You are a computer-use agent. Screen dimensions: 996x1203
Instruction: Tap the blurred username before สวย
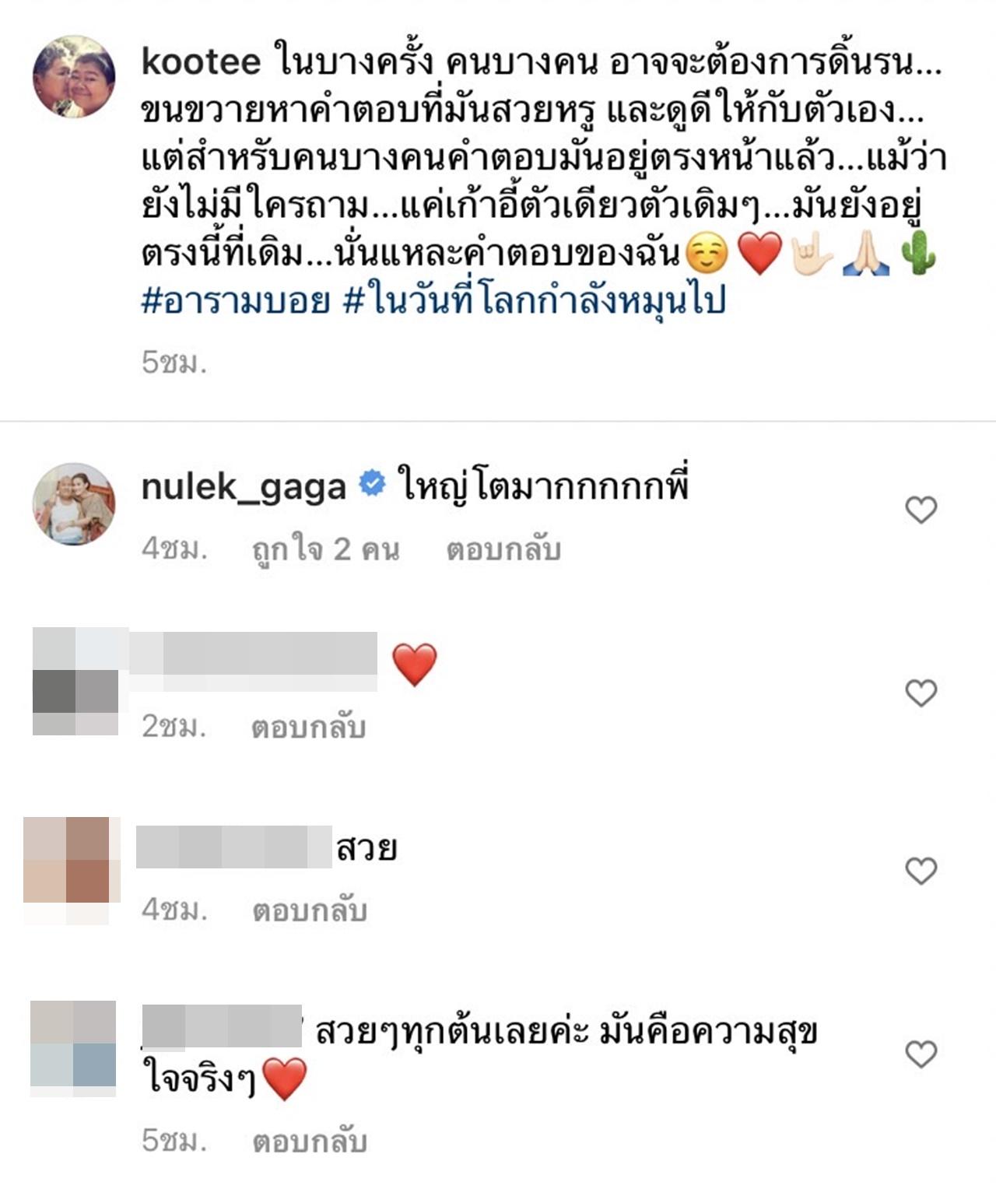pyautogui.click(x=234, y=848)
